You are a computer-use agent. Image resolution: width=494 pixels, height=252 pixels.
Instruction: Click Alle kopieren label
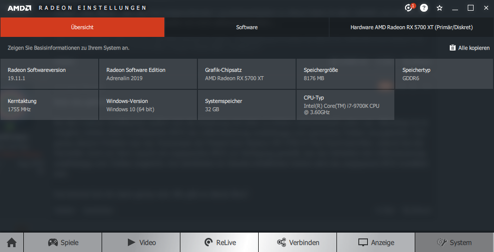click(x=474, y=48)
